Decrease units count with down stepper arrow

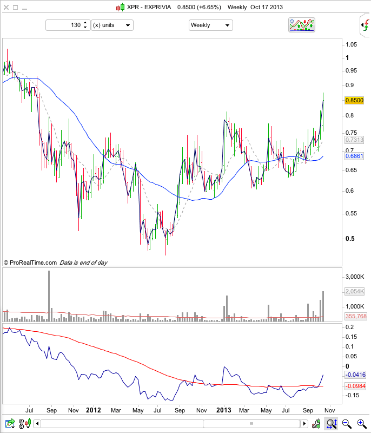(85, 28)
